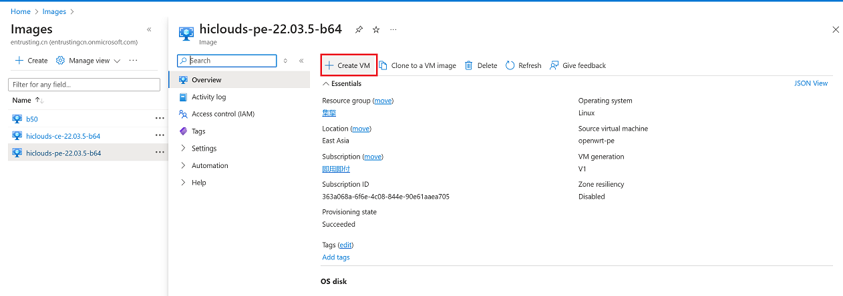
Task: Click move link for Subscription
Action: point(373,157)
